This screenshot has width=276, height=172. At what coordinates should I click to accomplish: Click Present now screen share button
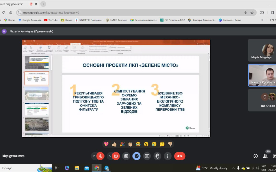click(x=147, y=156)
